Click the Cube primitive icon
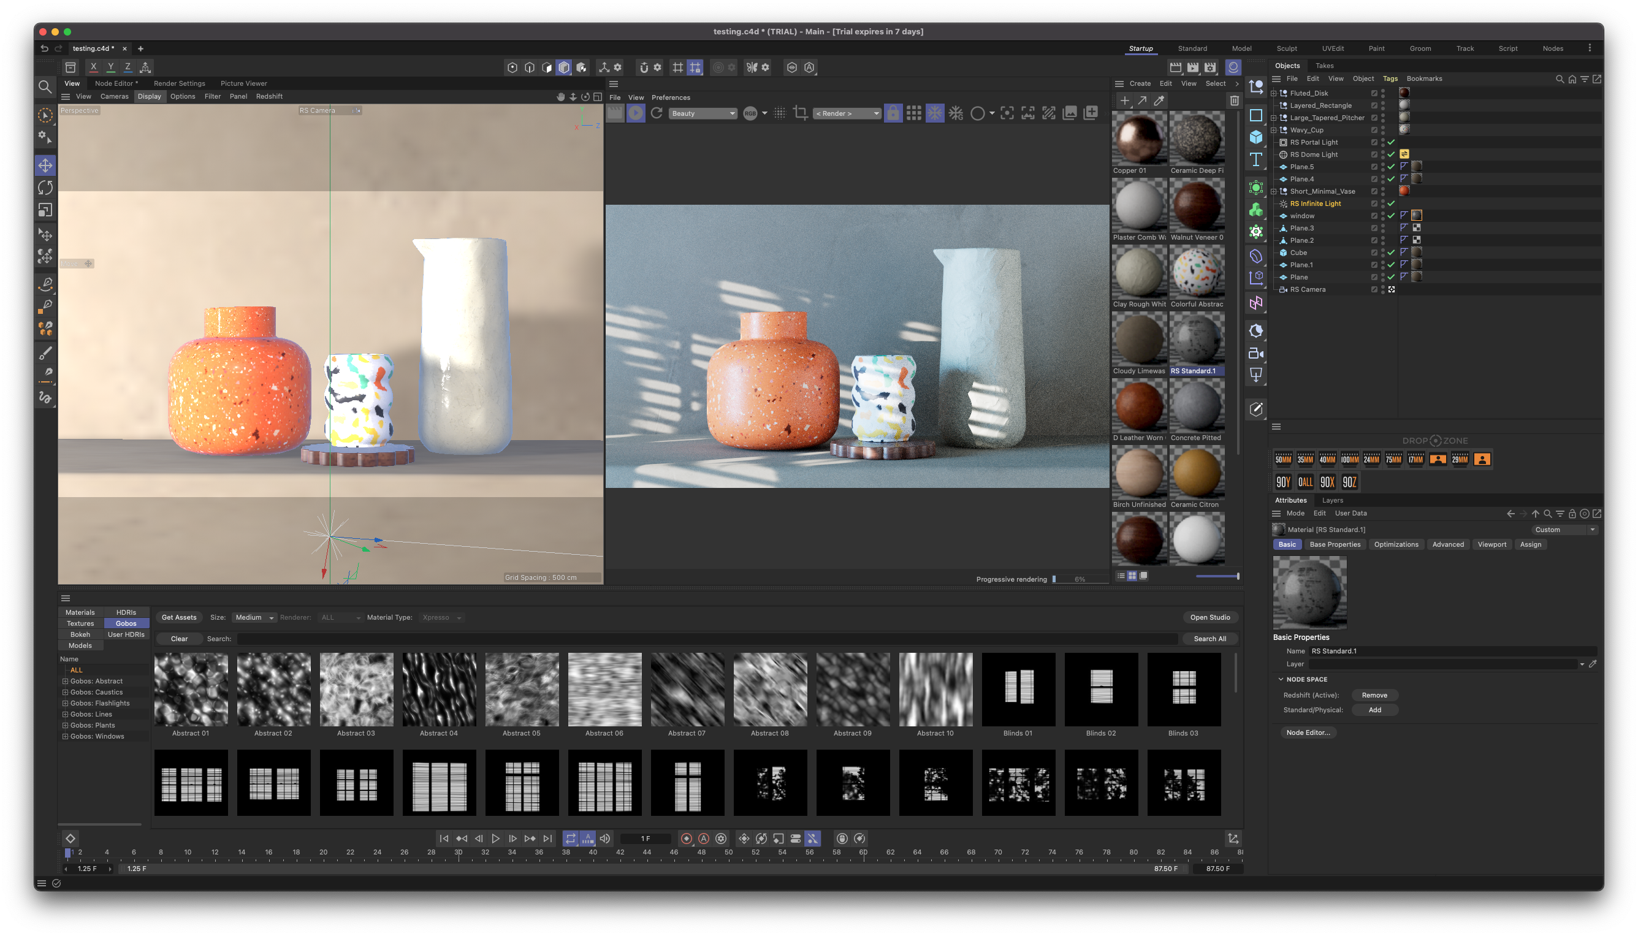Image resolution: width=1638 pixels, height=936 pixels. 1255,137
